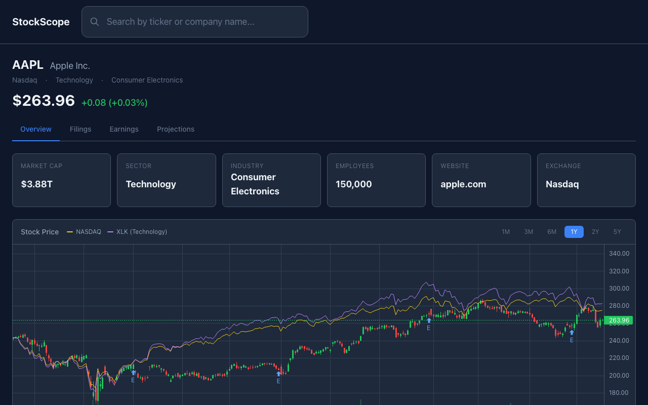
Task: Select the 6M chart range
Action: pyautogui.click(x=552, y=232)
